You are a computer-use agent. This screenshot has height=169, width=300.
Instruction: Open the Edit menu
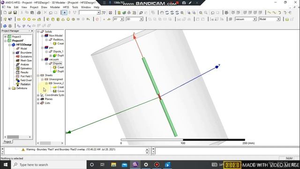pyautogui.click(x=16, y=7)
